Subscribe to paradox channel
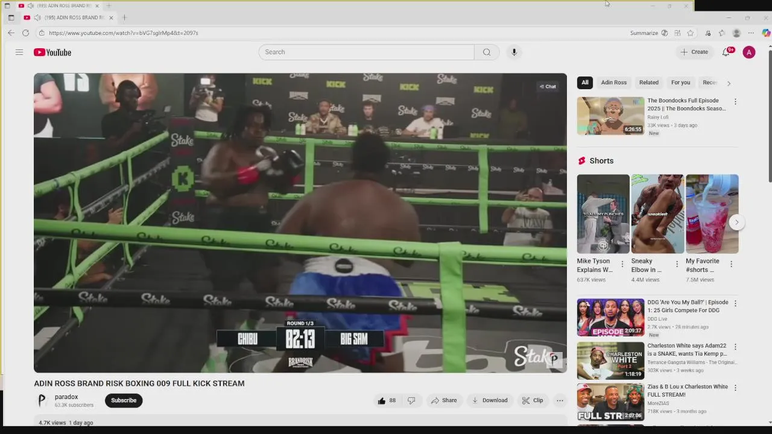 point(124,400)
